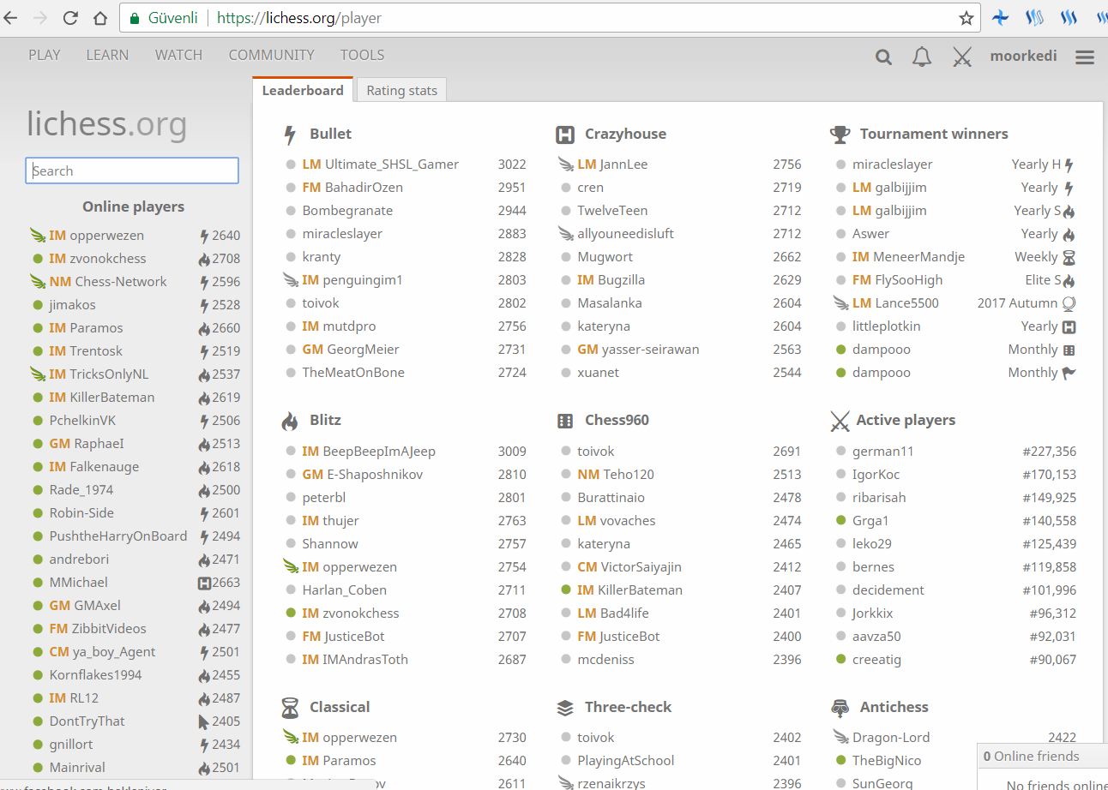Image resolution: width=1108 pixels, height=790 pixels.
Task: Open JannLee's profile in Crazyhouse
Action: (x=612, y=165)
